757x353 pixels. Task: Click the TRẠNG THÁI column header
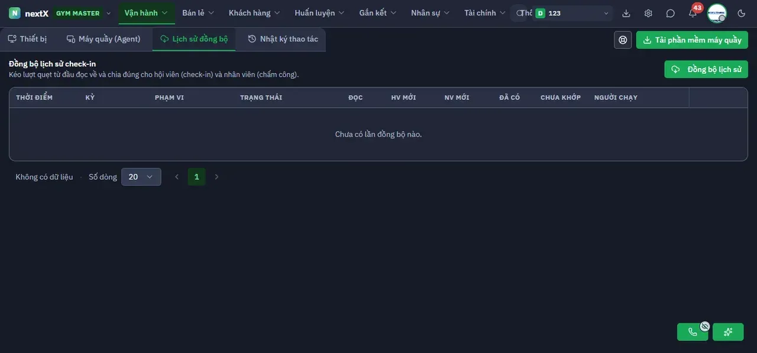261,98
